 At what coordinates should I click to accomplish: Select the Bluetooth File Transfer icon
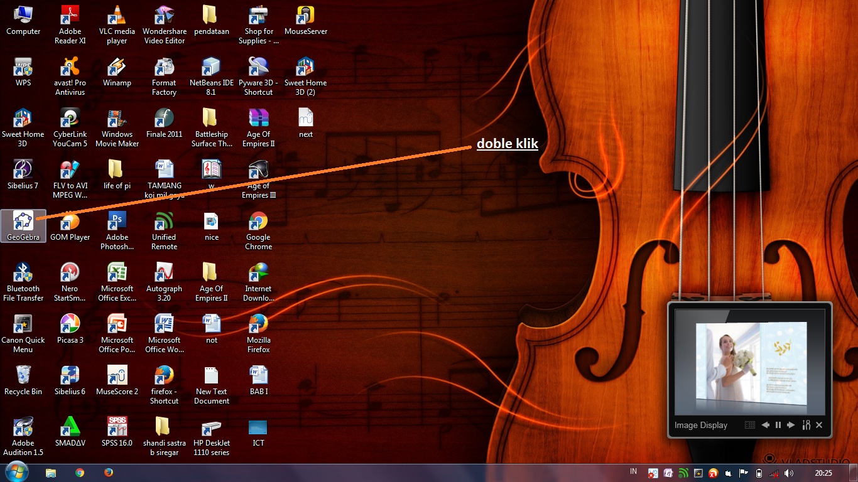coord(23,282)
